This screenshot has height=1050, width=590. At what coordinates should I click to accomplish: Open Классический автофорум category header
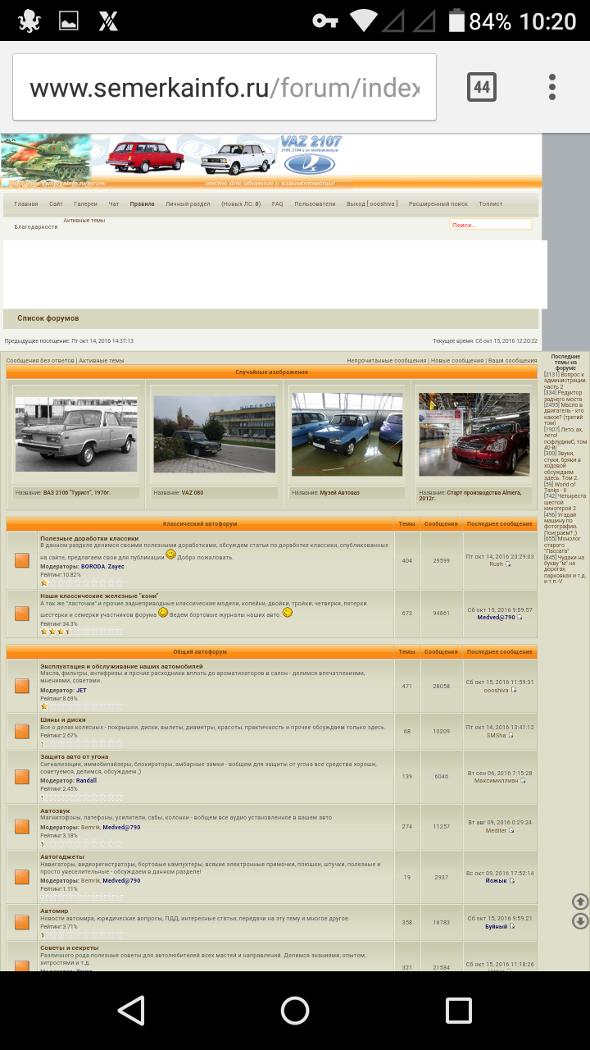pos(200,523)
